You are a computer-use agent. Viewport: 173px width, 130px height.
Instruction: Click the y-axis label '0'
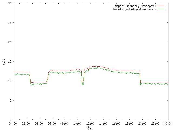point(11,120)
